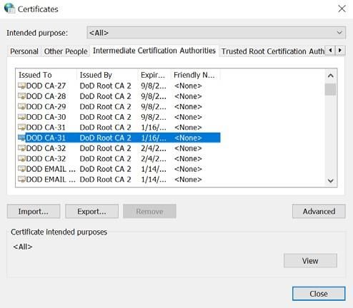
Task: Click the tab scroll left arrow
Action: (330, 51)
